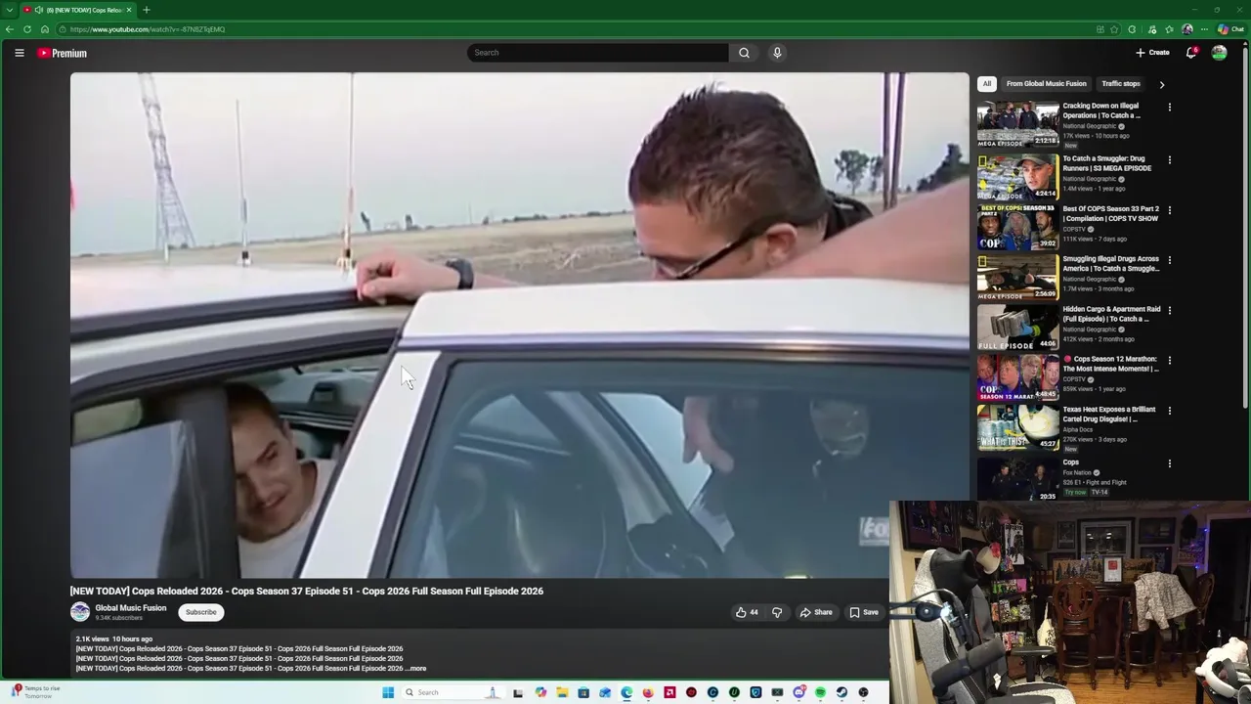
Task: Like the video with thumbs up
Action: point(747,612)
